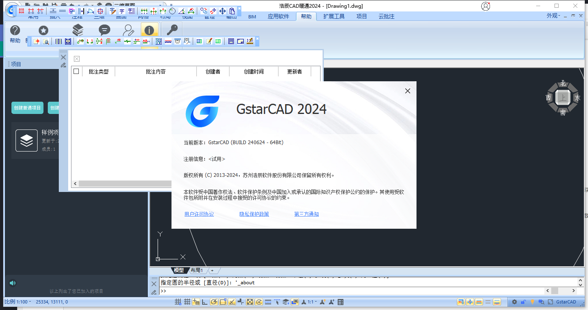
Task: Click the key license ribbon icon
Action: 173,30
